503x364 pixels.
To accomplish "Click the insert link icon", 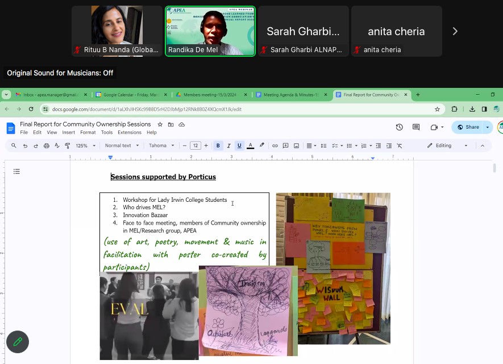I will coord(275,146).
